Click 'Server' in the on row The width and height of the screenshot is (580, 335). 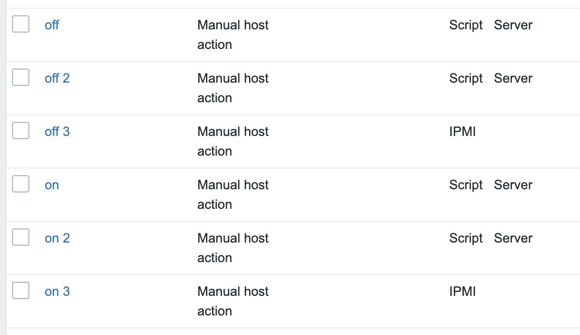click(x=513, y=185)
